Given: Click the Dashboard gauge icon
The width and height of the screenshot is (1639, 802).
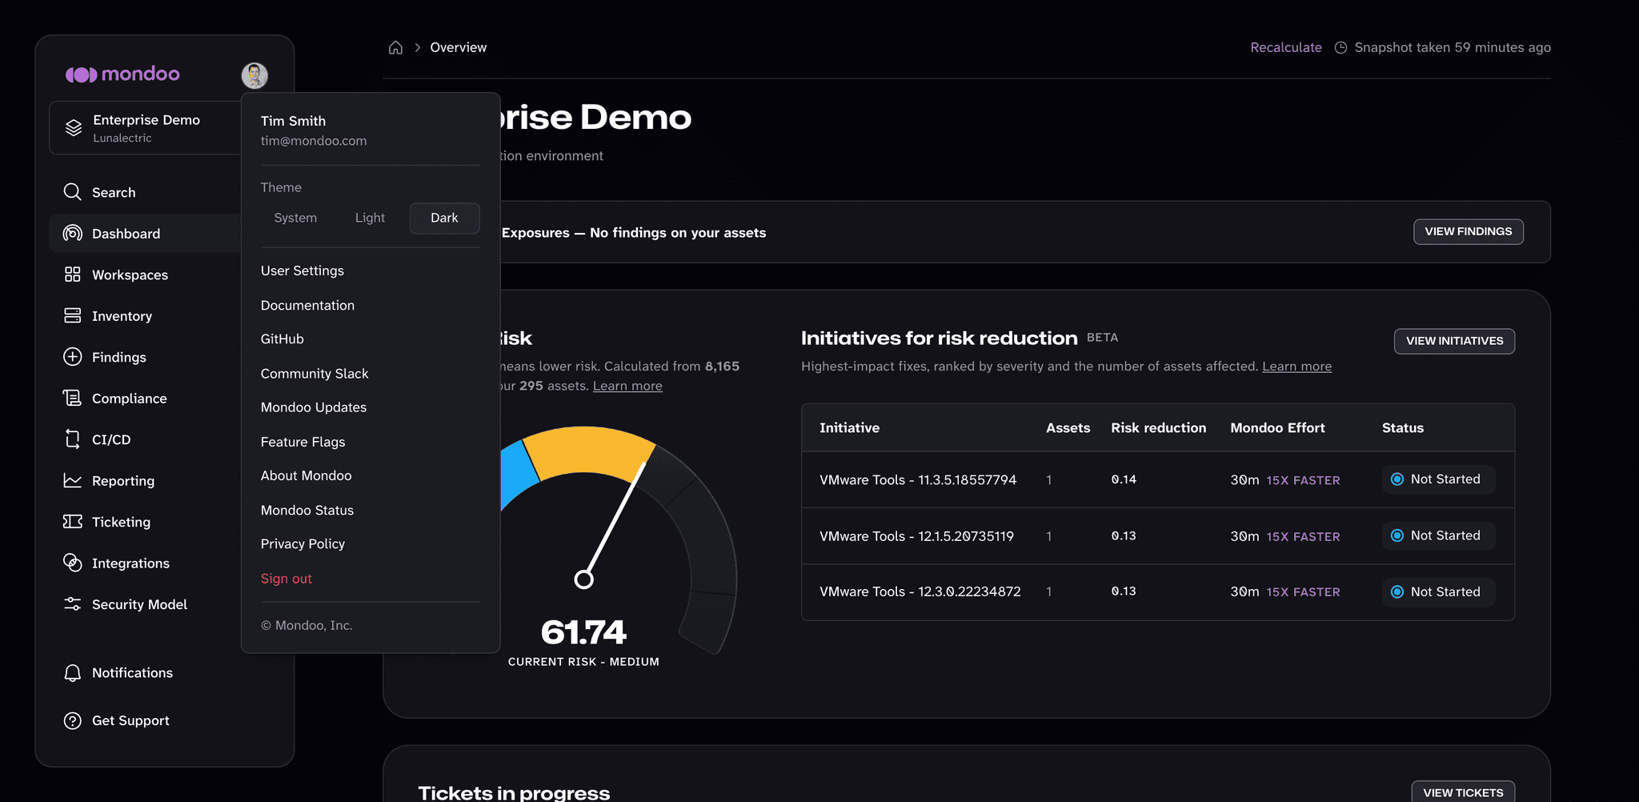Looking at the screenshot, I should (72, 233).
